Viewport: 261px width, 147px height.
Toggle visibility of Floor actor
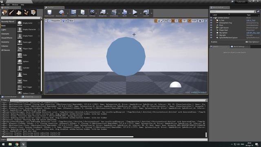tap(211, 25)
